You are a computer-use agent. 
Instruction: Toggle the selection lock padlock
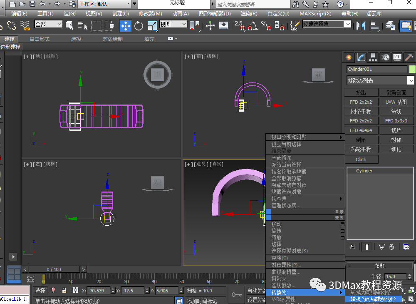[64, 290]
